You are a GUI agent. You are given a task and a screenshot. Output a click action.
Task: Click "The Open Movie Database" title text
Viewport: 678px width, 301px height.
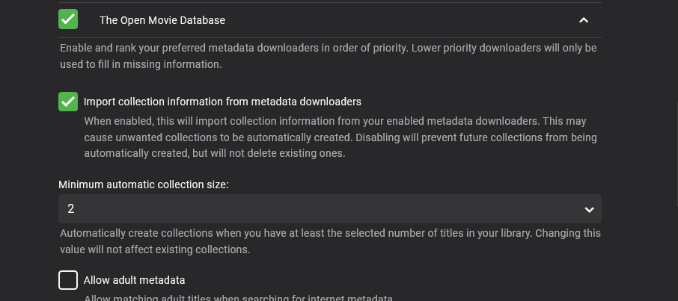(162, 20)
